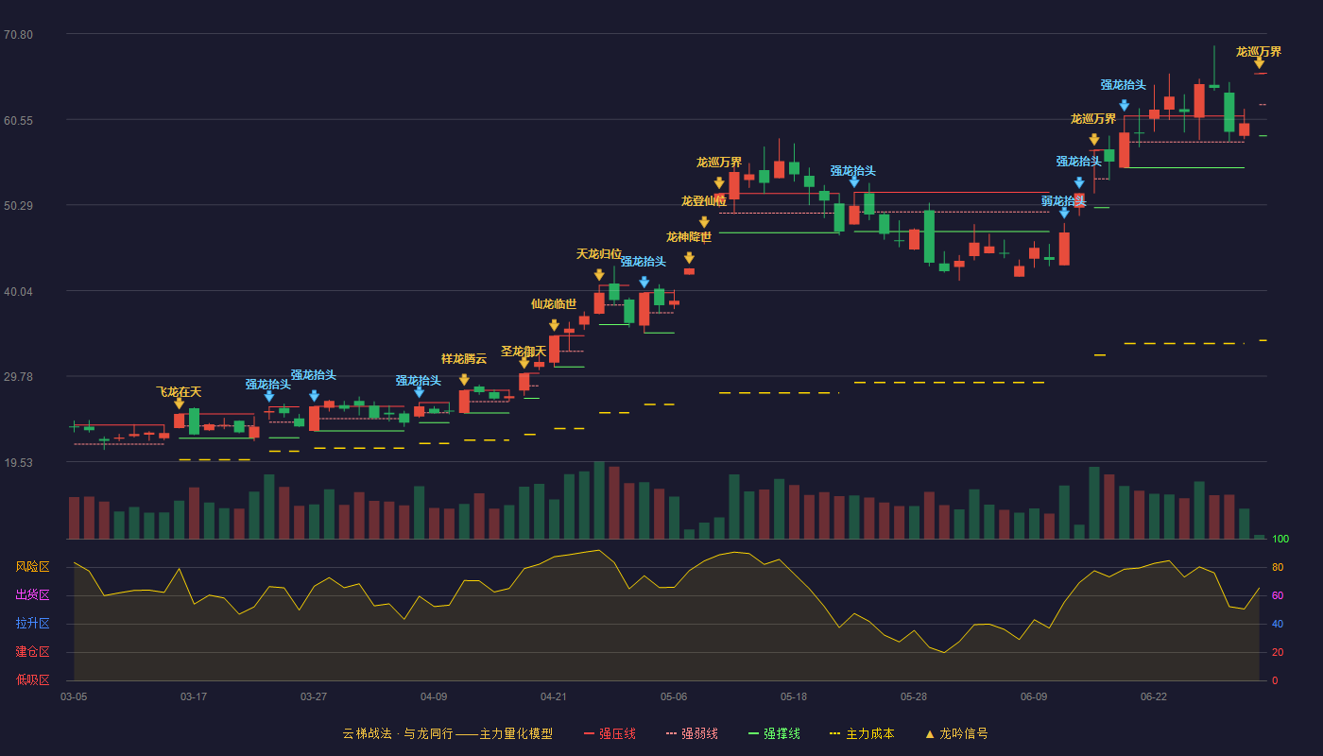Click the 40.04 price axis label
Viewport: 1323px width, 756px height.
tap(18, 292)
